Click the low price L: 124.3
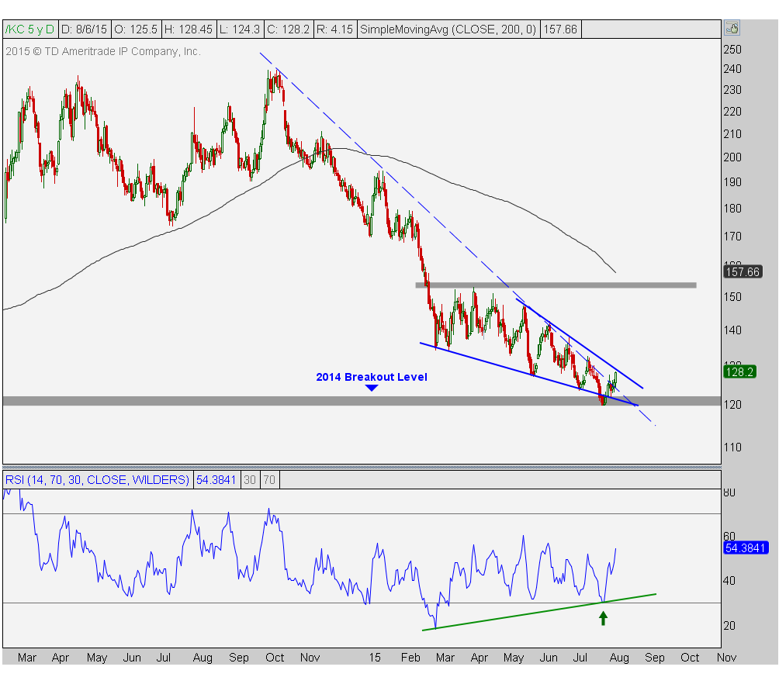 [240, 29]
